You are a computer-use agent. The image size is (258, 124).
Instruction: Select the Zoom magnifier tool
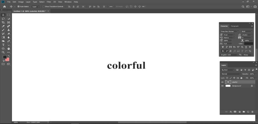point(3,52)
